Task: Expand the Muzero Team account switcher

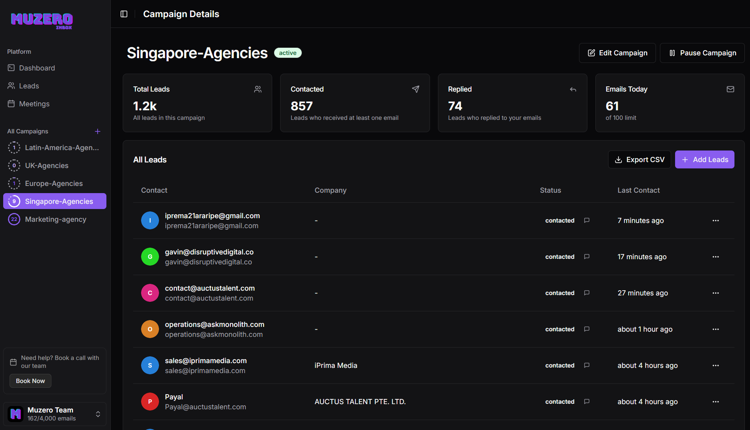Action: click(98, 414)
